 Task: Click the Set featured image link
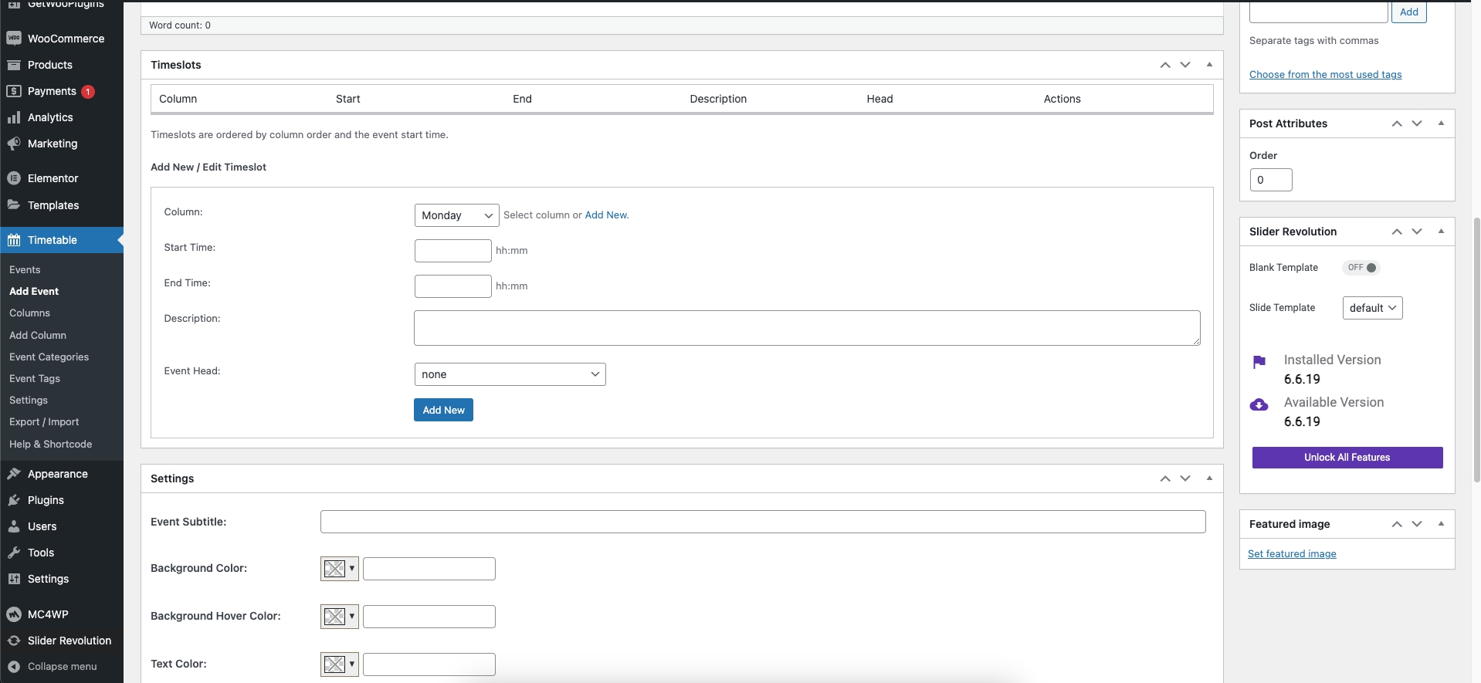pyautogui.click(x=1292, y=554)
